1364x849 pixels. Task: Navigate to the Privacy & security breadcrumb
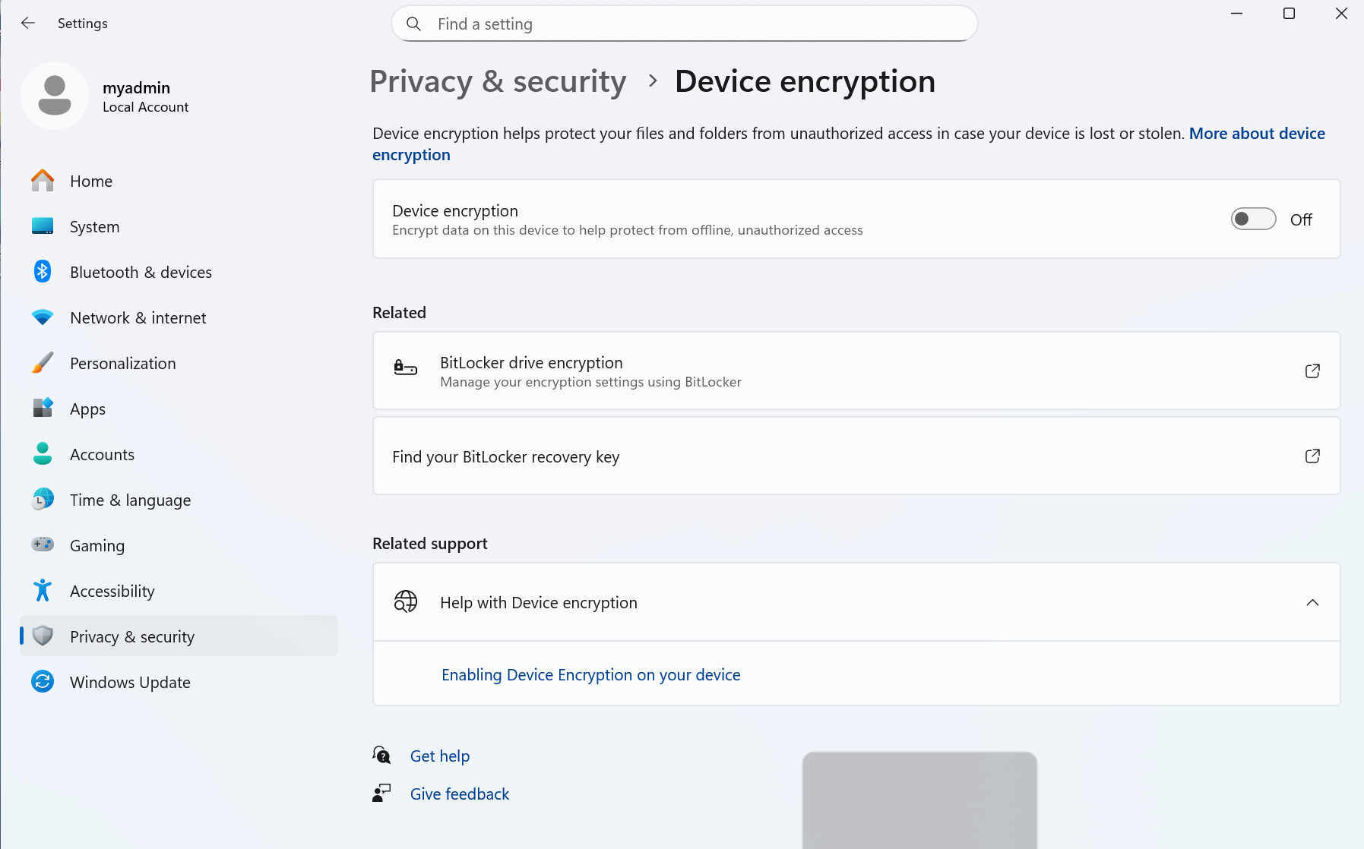pyautogui.click(x=498, y=82)
